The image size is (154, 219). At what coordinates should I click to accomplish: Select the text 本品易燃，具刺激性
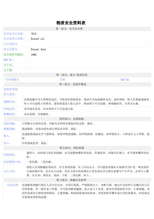point(37,114)
